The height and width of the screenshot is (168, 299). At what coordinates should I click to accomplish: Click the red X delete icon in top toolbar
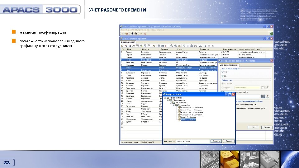145,34
